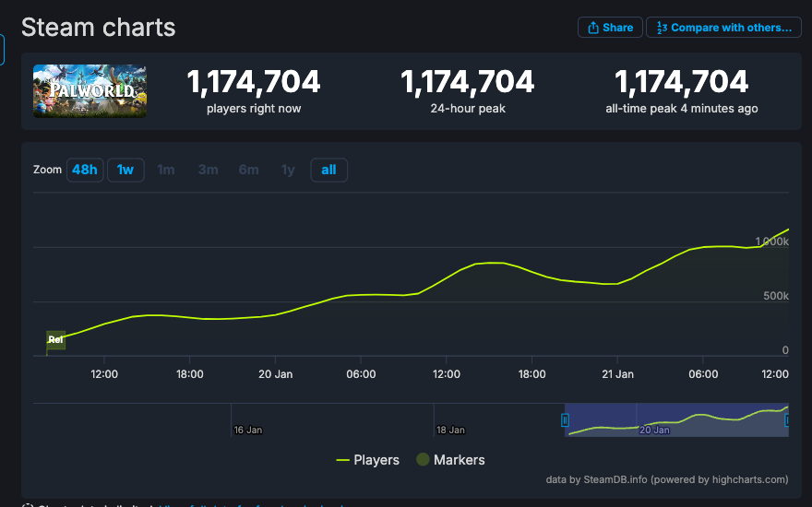This screenshot has width=812, height=507.
Task: Toggle the Markers series in legend
Action: tap(450, 460)
